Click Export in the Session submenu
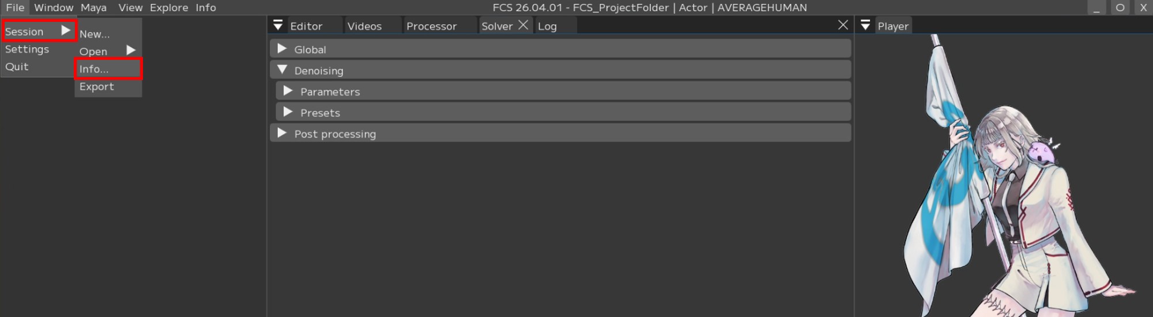 point(97,87)
